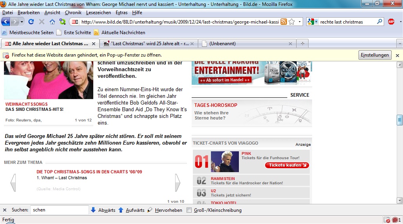The width and height of the screenshot is (403, 224).
Task: Open the Ansicht menu
Action: pyautogui.click(x=52, y=13)
